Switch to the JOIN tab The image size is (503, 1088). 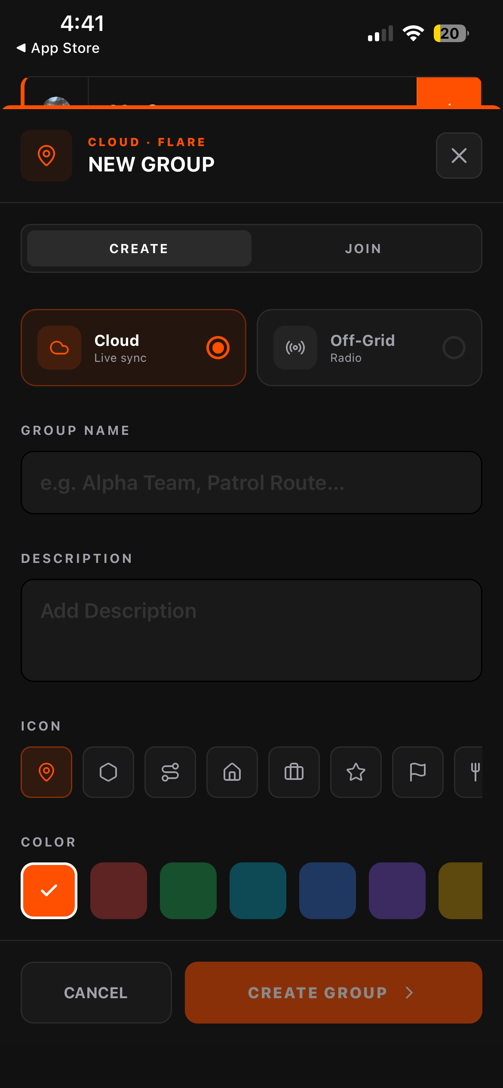[x=363, y=248]
